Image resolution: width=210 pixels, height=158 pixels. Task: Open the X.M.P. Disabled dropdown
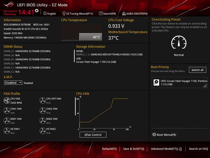(x=13, y=83)
